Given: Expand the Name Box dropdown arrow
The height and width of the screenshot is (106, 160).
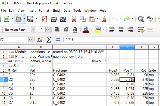Looking at the screenshot, I should point(30,40).
